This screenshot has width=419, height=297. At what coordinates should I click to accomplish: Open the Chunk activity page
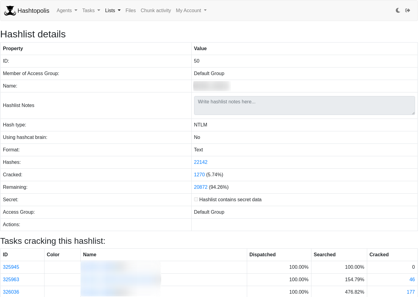click(156, 10)
